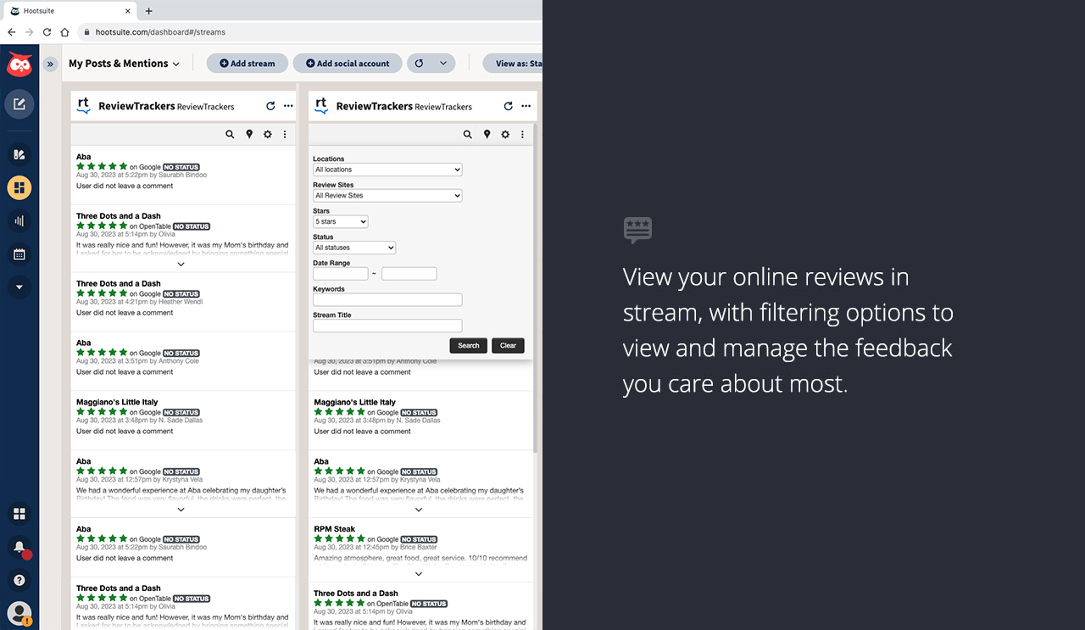
Task: Open second ReviewTrackers stream more options
Action: pyautogui.click(x=526, y=106)
